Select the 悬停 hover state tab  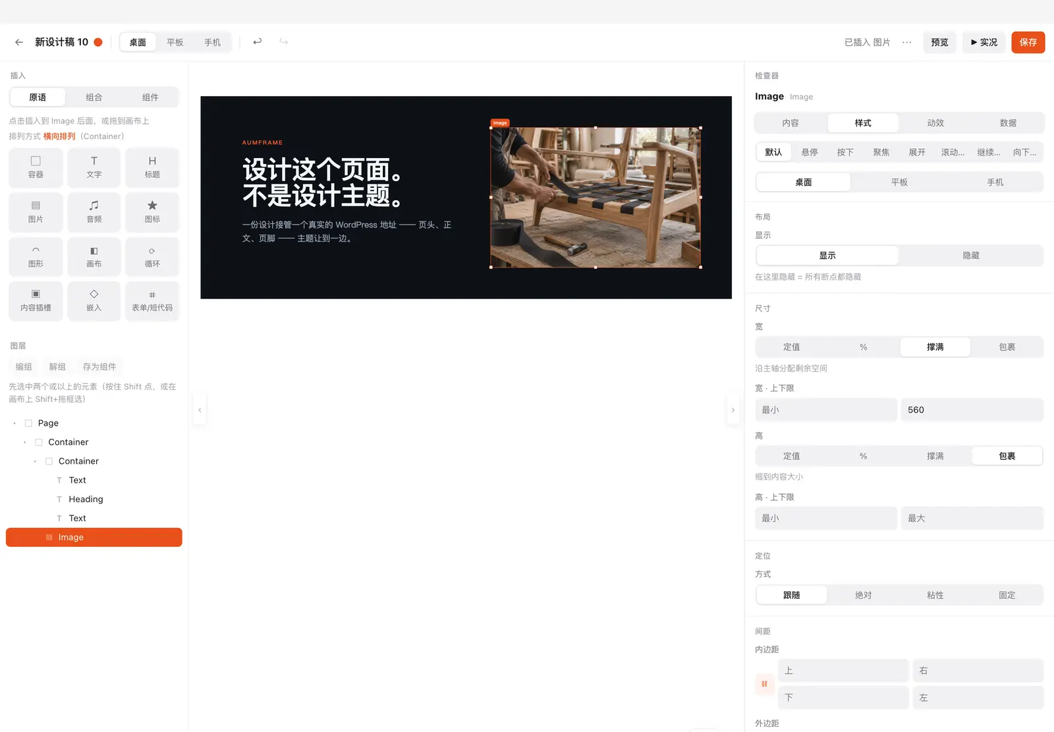point(810,152)
